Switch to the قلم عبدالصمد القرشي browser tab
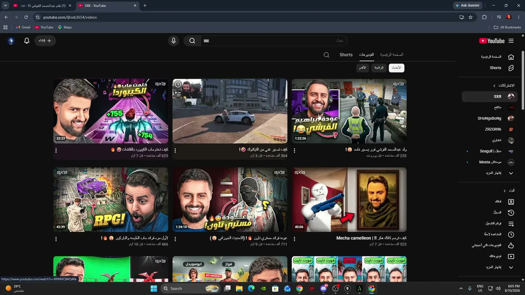This screenshot has height=295, width=525. 42,6
